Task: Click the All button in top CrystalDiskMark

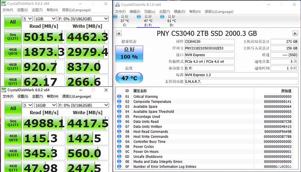Action: [x=13, y=22]
